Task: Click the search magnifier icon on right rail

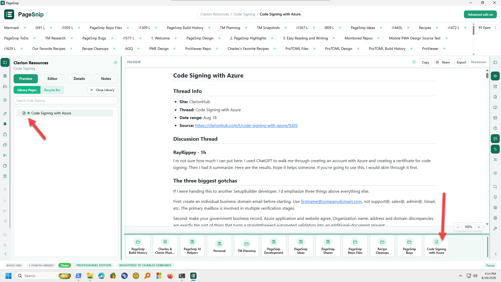Action: pos(495,187)
